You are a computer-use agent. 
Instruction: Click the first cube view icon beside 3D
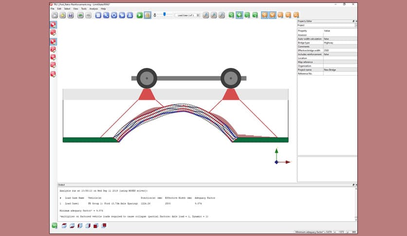(x=64, y=226)
